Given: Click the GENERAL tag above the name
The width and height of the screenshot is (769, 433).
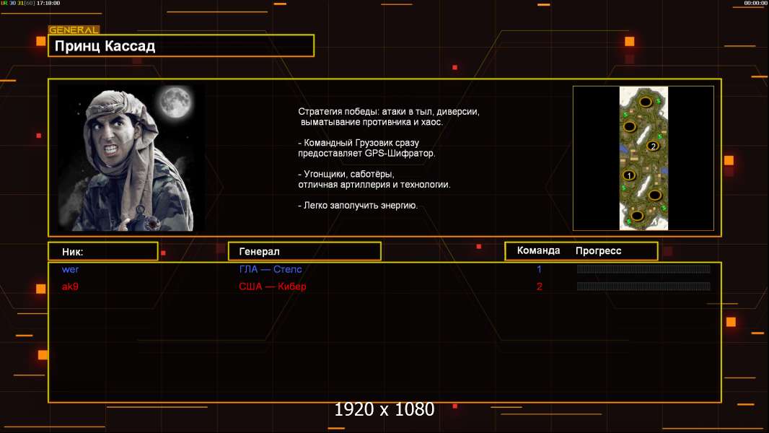Looking at the screenshot, I should [74, 30].
